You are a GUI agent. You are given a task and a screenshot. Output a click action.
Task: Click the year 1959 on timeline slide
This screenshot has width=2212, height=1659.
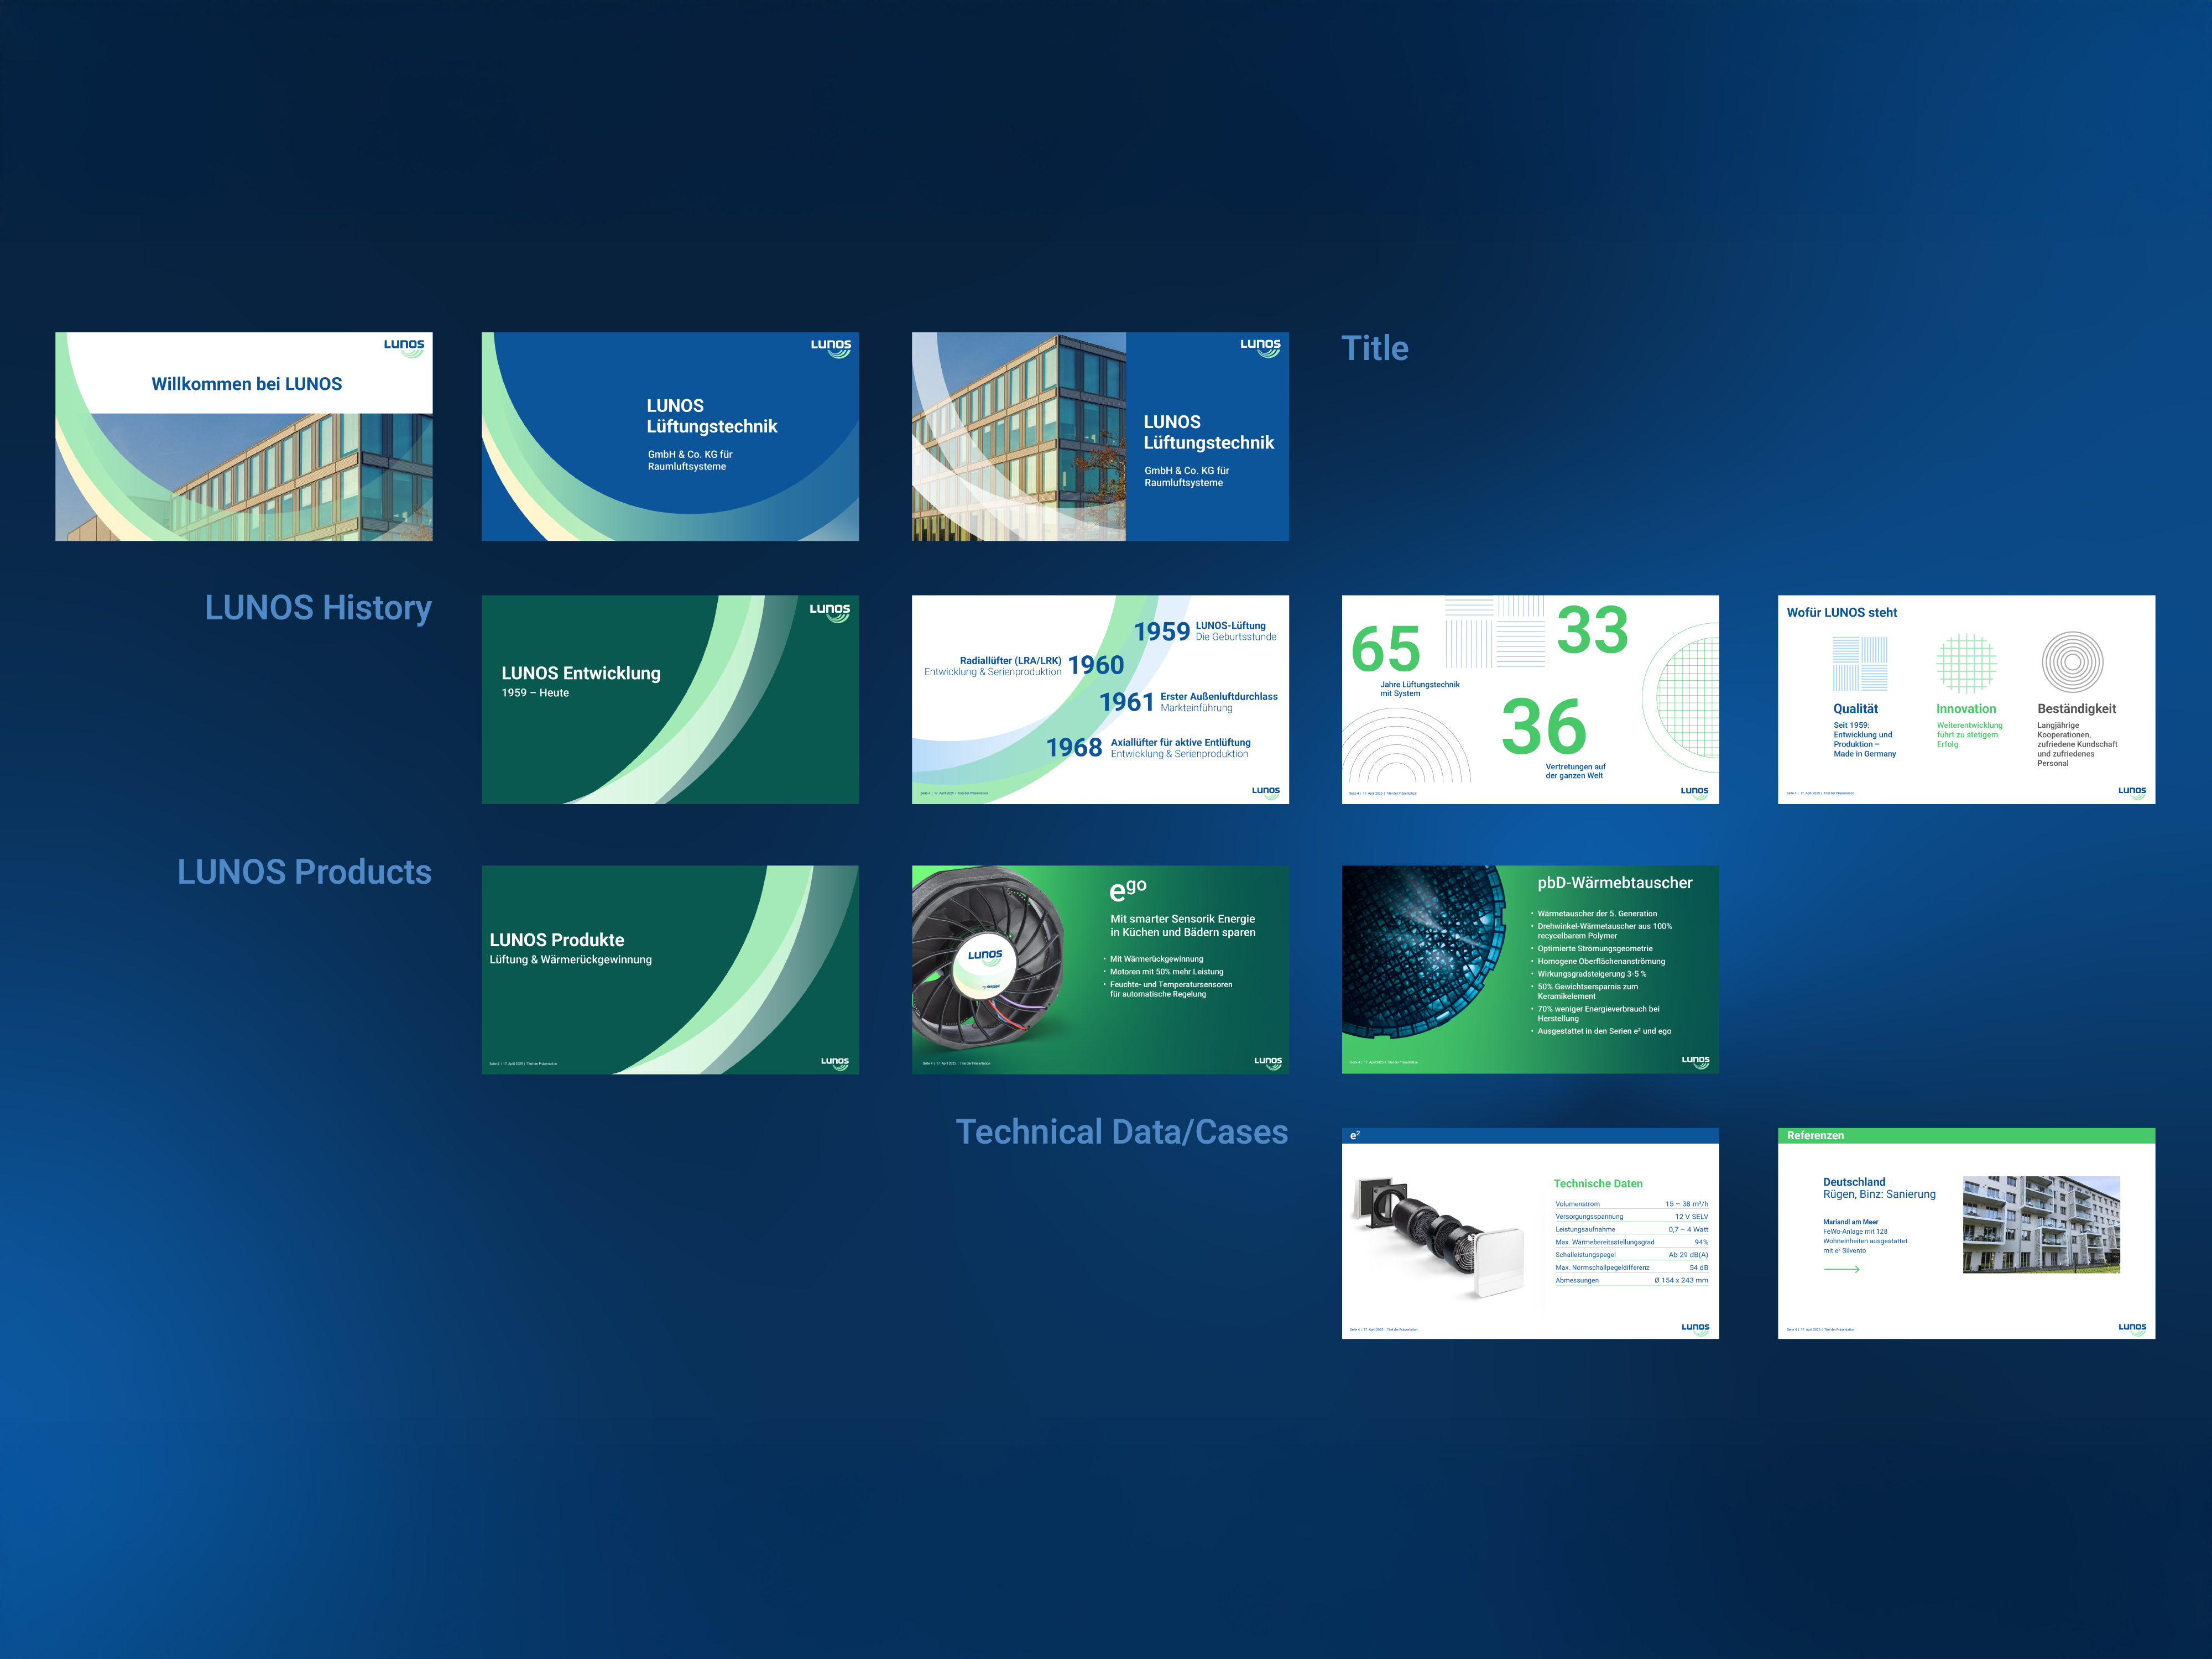pos(1161,631)
